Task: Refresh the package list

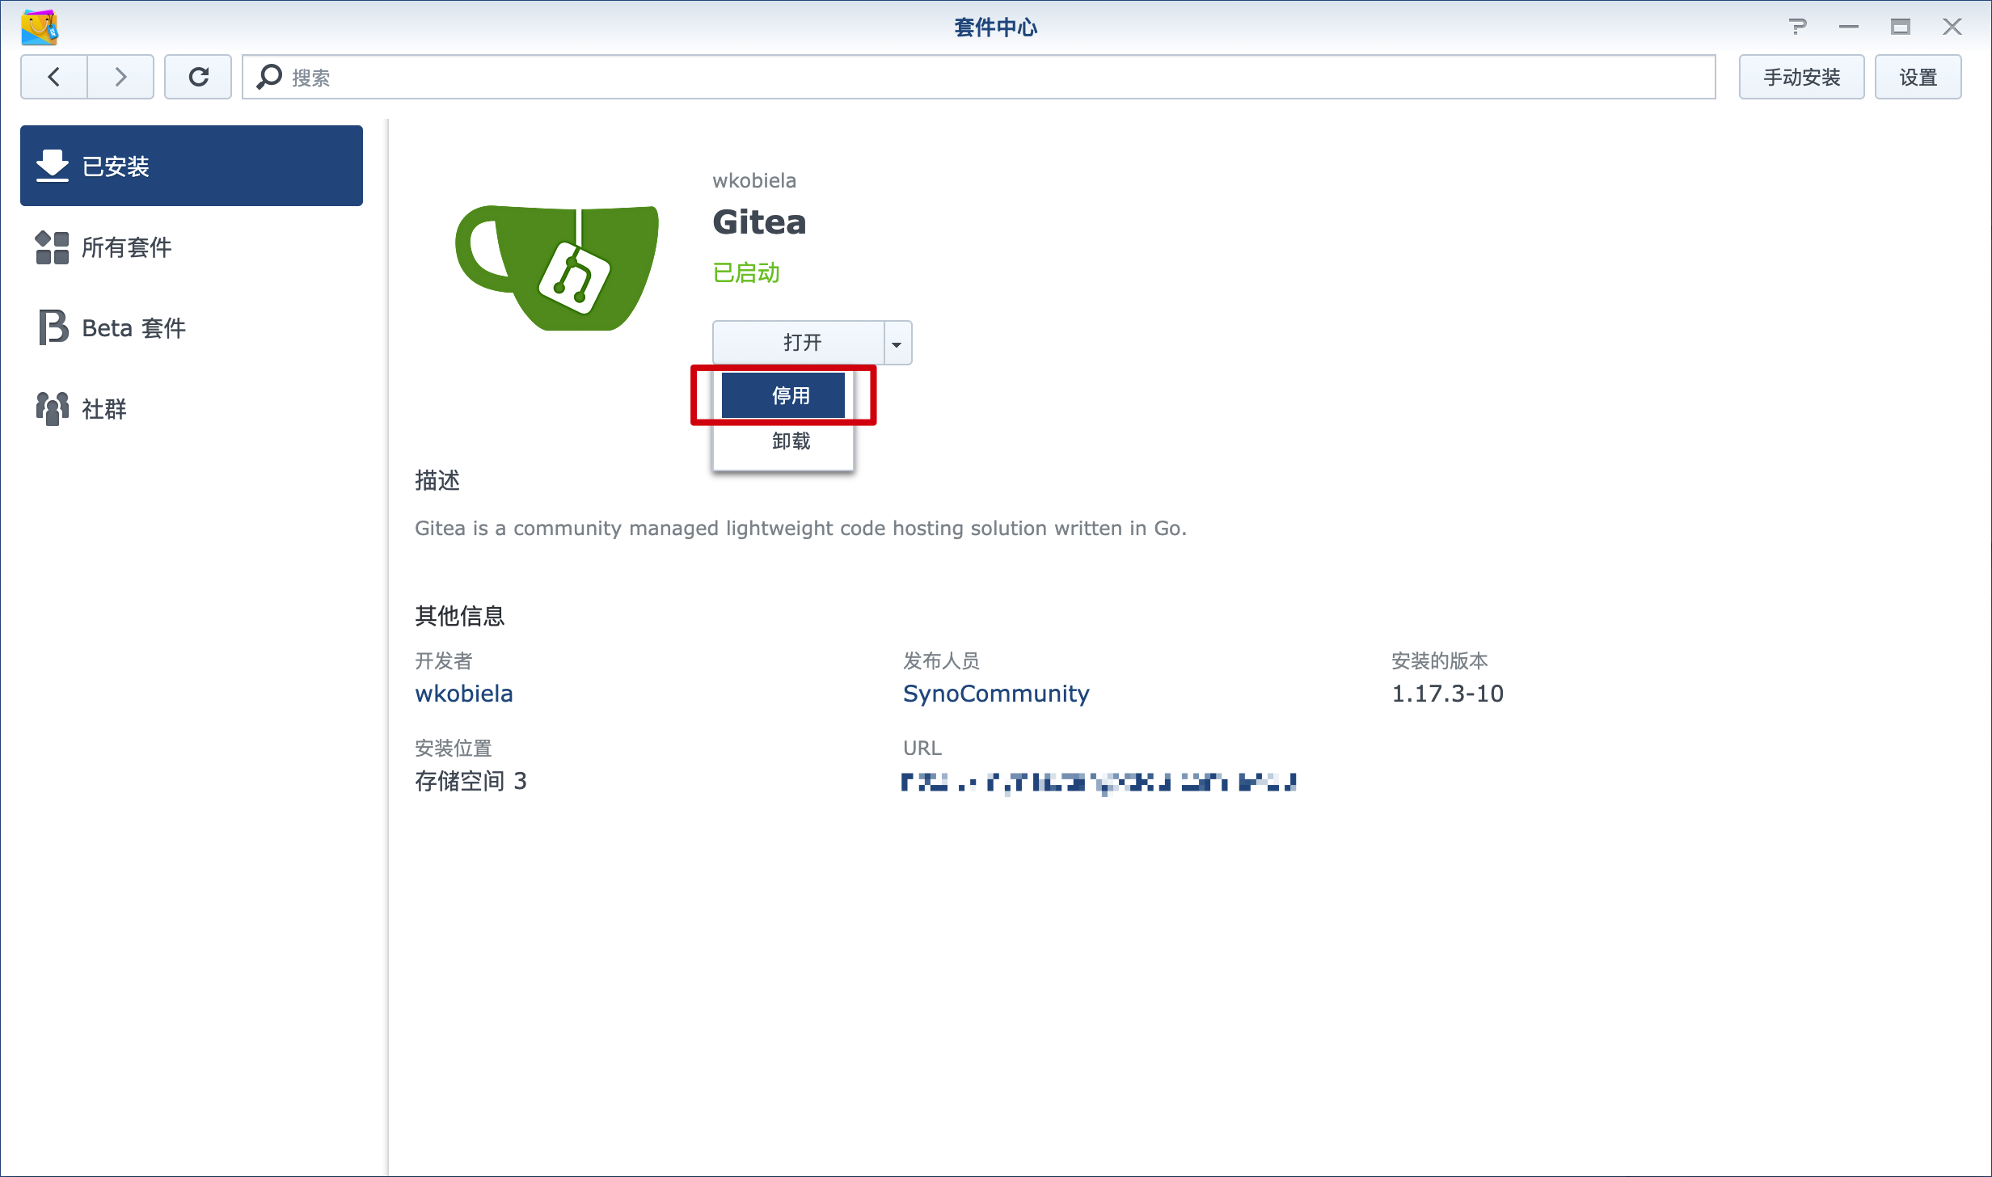Action: click(198, 78)
